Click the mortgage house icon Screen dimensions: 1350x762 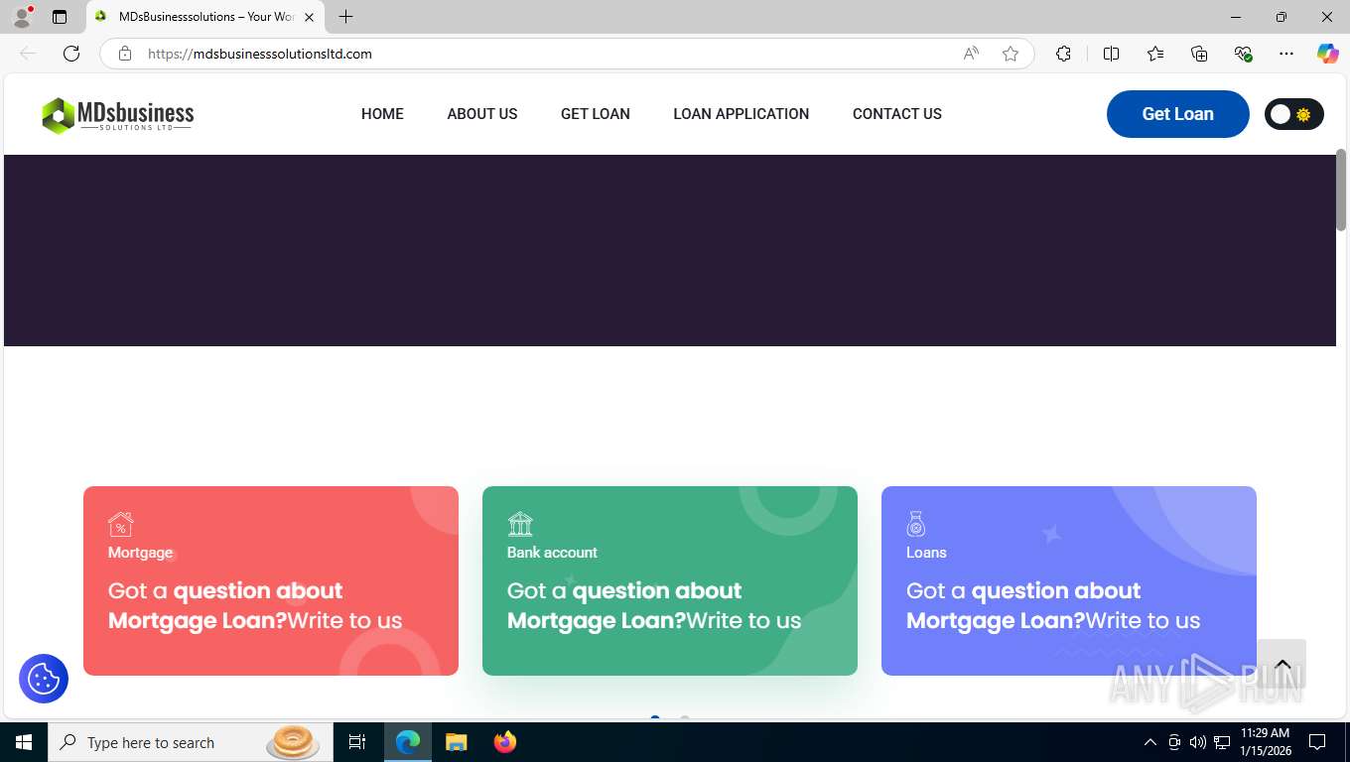(121, 523)
